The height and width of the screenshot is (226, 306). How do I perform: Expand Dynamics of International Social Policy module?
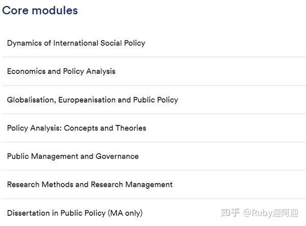click(x=154, y=43)
